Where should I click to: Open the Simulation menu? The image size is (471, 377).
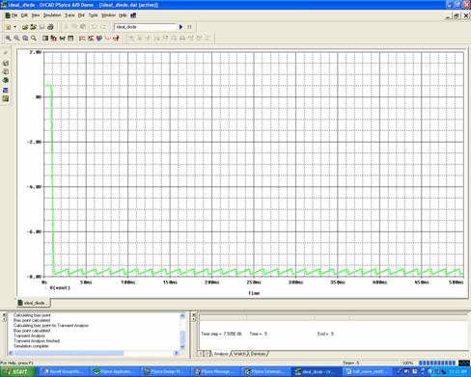tap(52, 15)
